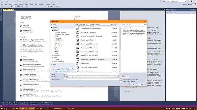Image resolution: width=197 pixels, height=110 pixels.
Task: Select the Shared Project template icon
Action: coord(78,63)
